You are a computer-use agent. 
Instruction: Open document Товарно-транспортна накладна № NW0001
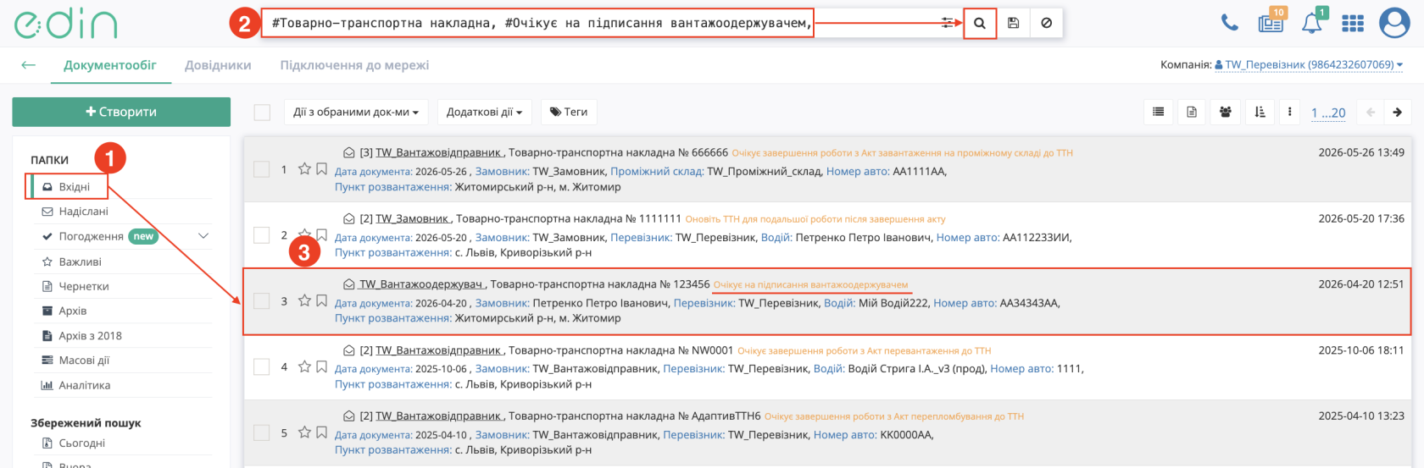621,350
